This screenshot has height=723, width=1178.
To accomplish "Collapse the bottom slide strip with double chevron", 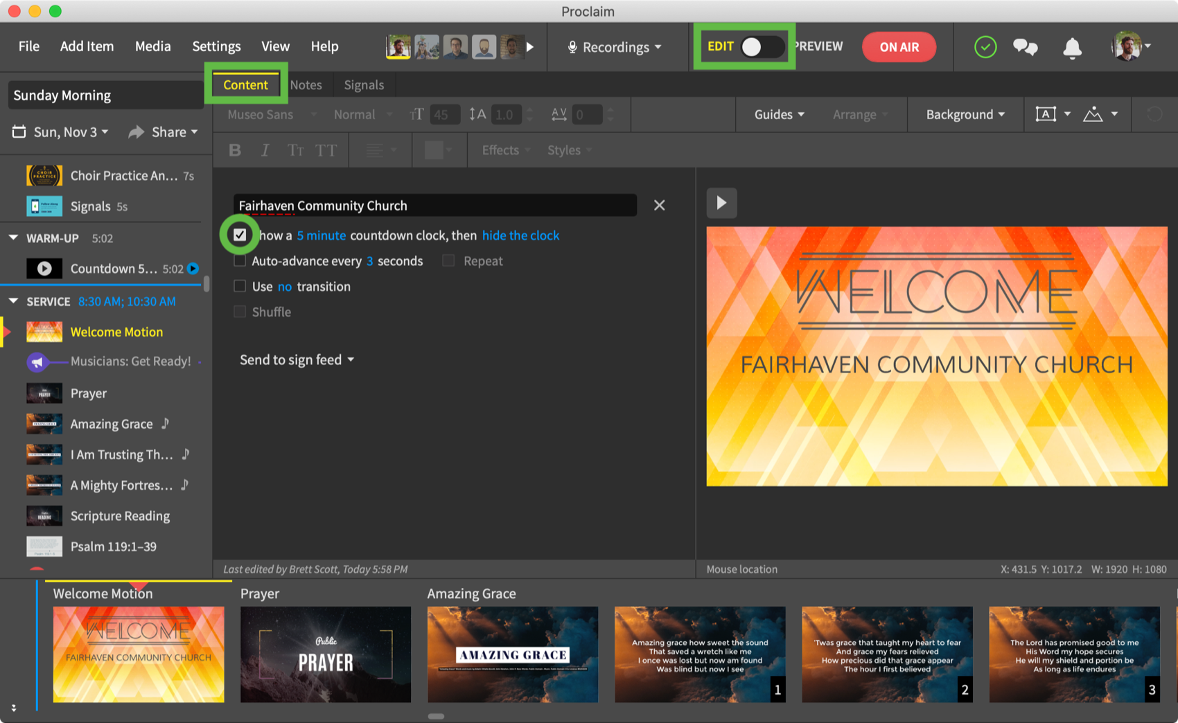I will pyautogui.click(x=13, y=708).
